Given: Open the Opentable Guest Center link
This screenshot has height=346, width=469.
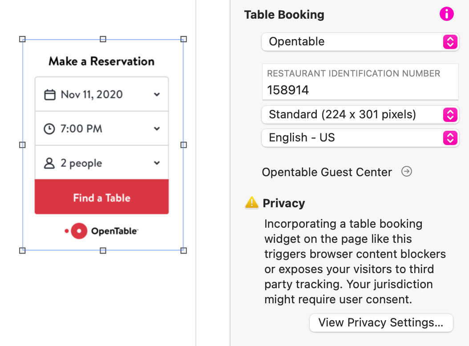Looking at the screenshot, I should pyautogui.click(x=327, y=172).
